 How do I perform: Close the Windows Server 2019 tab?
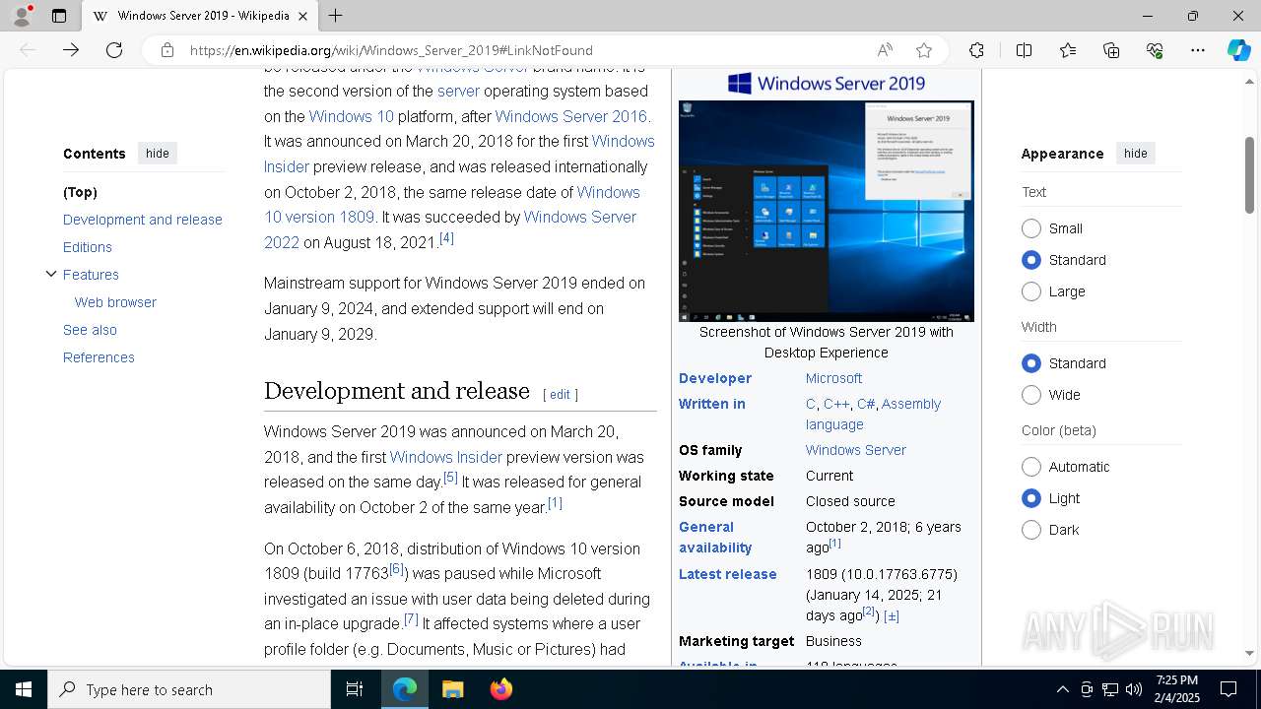coord(303,16)
